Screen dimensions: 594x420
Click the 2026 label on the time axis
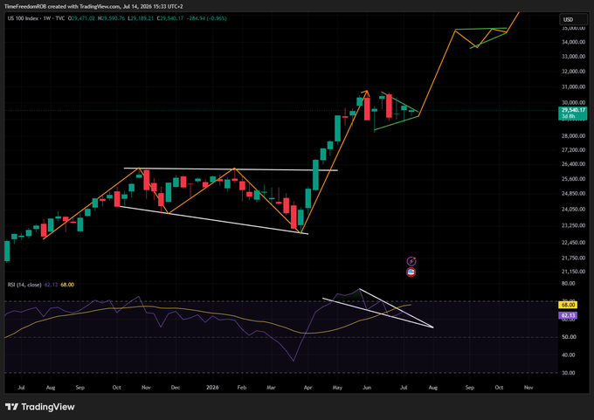coord(212,388)
